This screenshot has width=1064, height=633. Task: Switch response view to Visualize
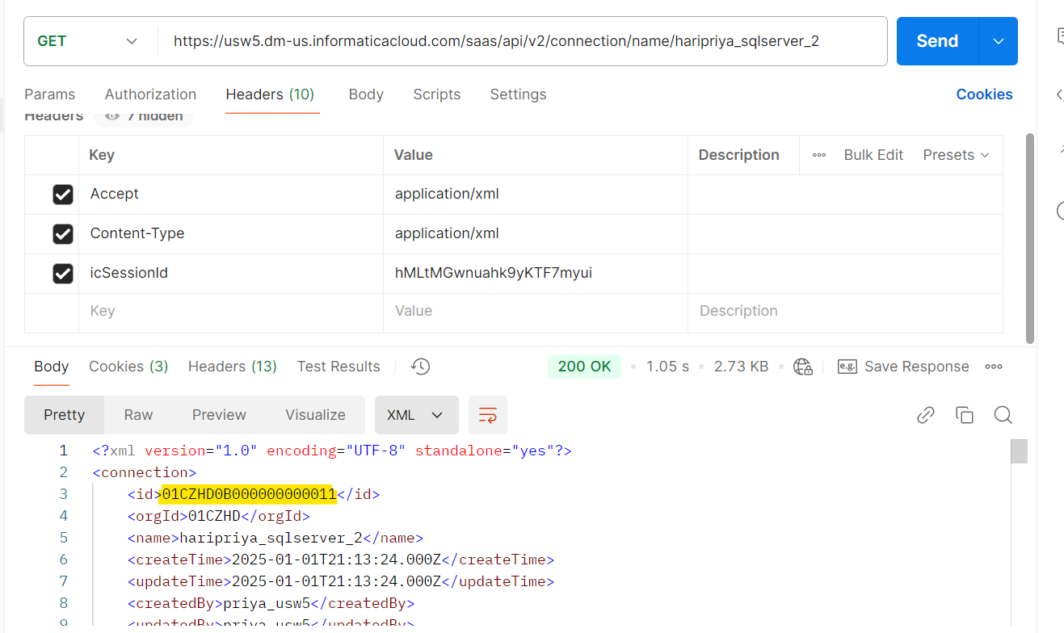(x=315, y=415)
